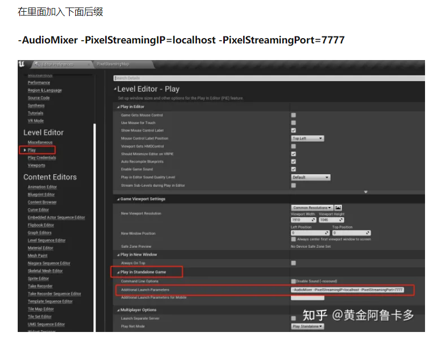Open Niagara Sequence Editor settings
The width and height of the screenshot is (432, 347).
pos(49,263)
